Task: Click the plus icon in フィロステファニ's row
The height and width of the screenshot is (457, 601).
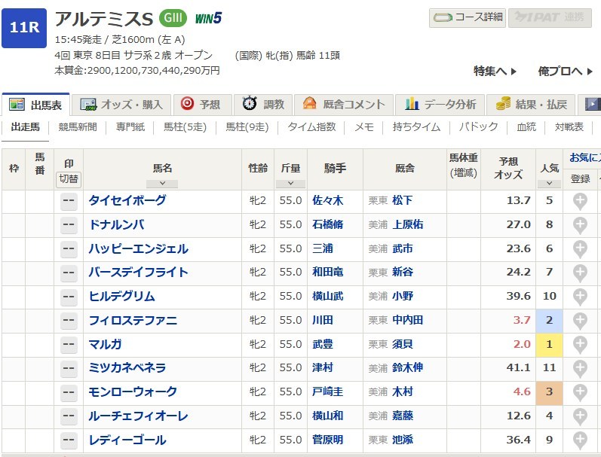Action: (x=580, y=321)
